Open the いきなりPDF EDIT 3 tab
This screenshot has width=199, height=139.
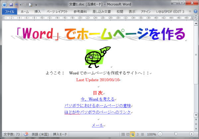pos(170,12)
